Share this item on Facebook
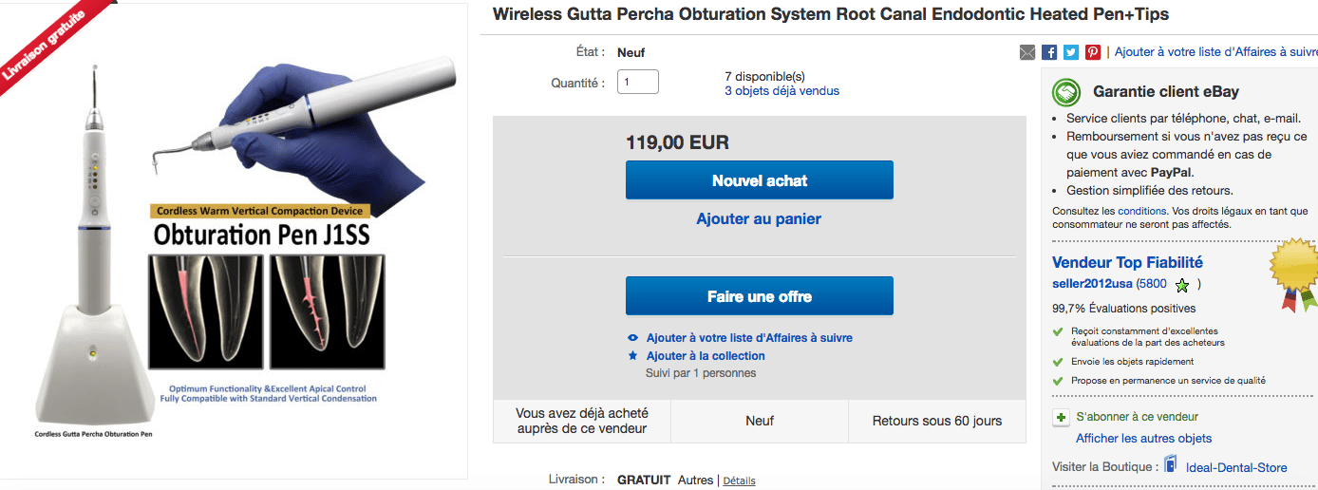 [x=1049, y=53]
